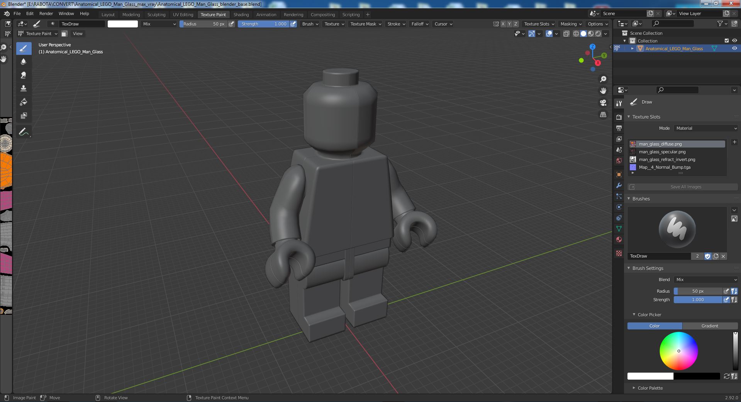Switch to the UV Editing workspace tab
741x402 pixels.
click(x=183, y=15)
